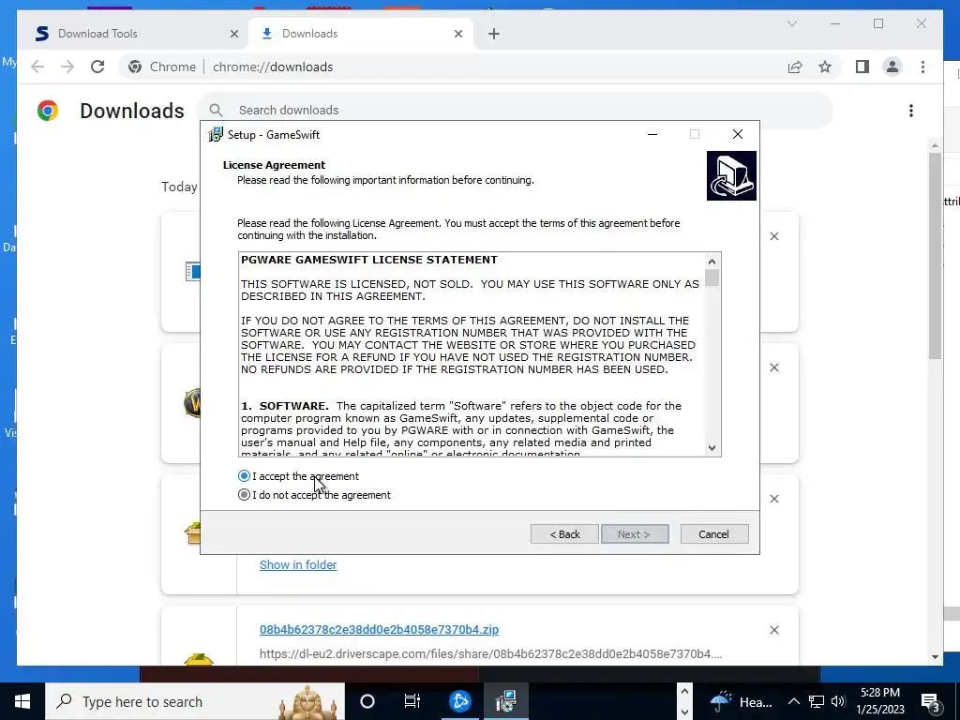960x720 pixels.
Task: Open a new Chrome tab
Action: [x=494, y=34]
